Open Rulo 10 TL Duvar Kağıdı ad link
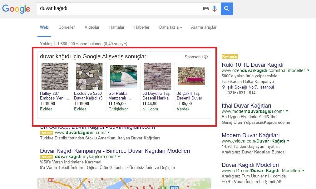 [252, 65]
